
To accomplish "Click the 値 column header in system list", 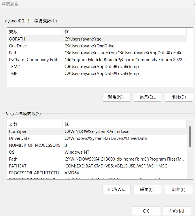I will [124, 124].
